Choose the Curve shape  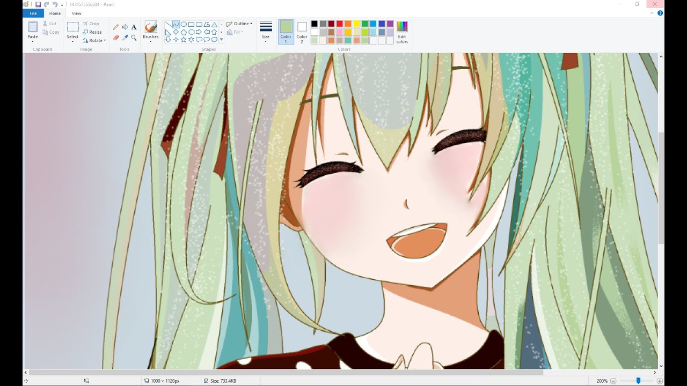176,24
